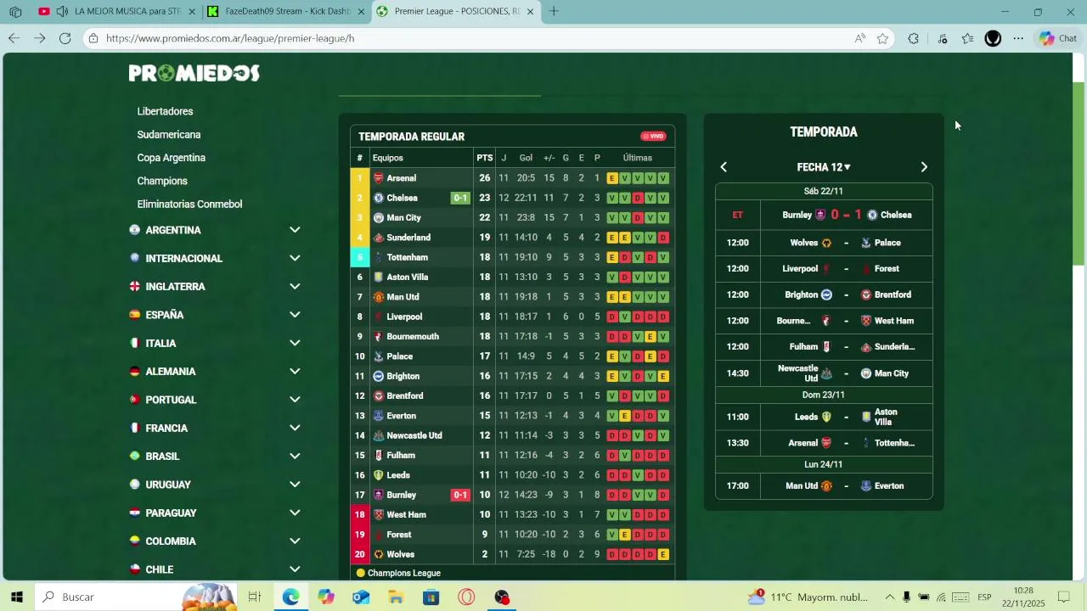This screenshot has height=611, width=1087.
Task: Go to next fecha with right arrow
Action: pyautogui.click(x=925, y=167)
